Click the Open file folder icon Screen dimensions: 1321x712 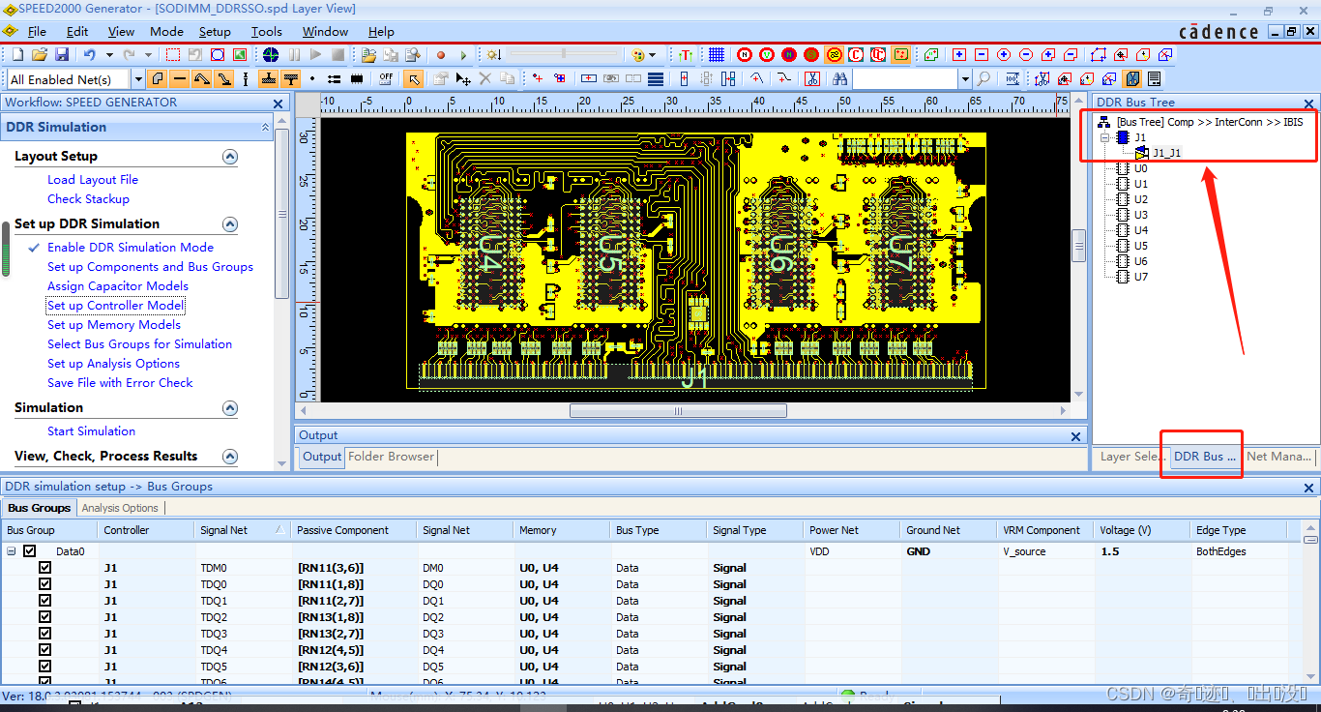coord(40,55)
